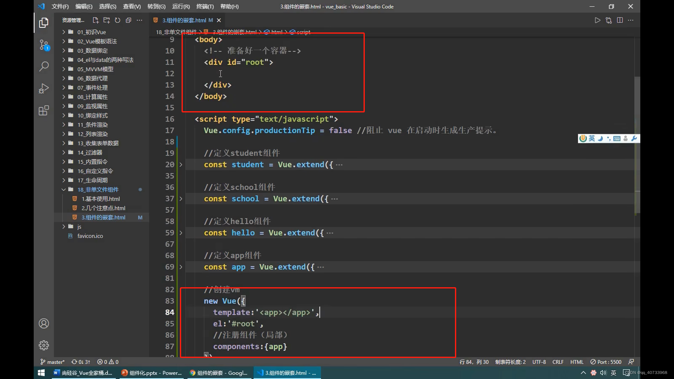Open the 帮助(H) menu
The image size is (674, 379).
229,6
